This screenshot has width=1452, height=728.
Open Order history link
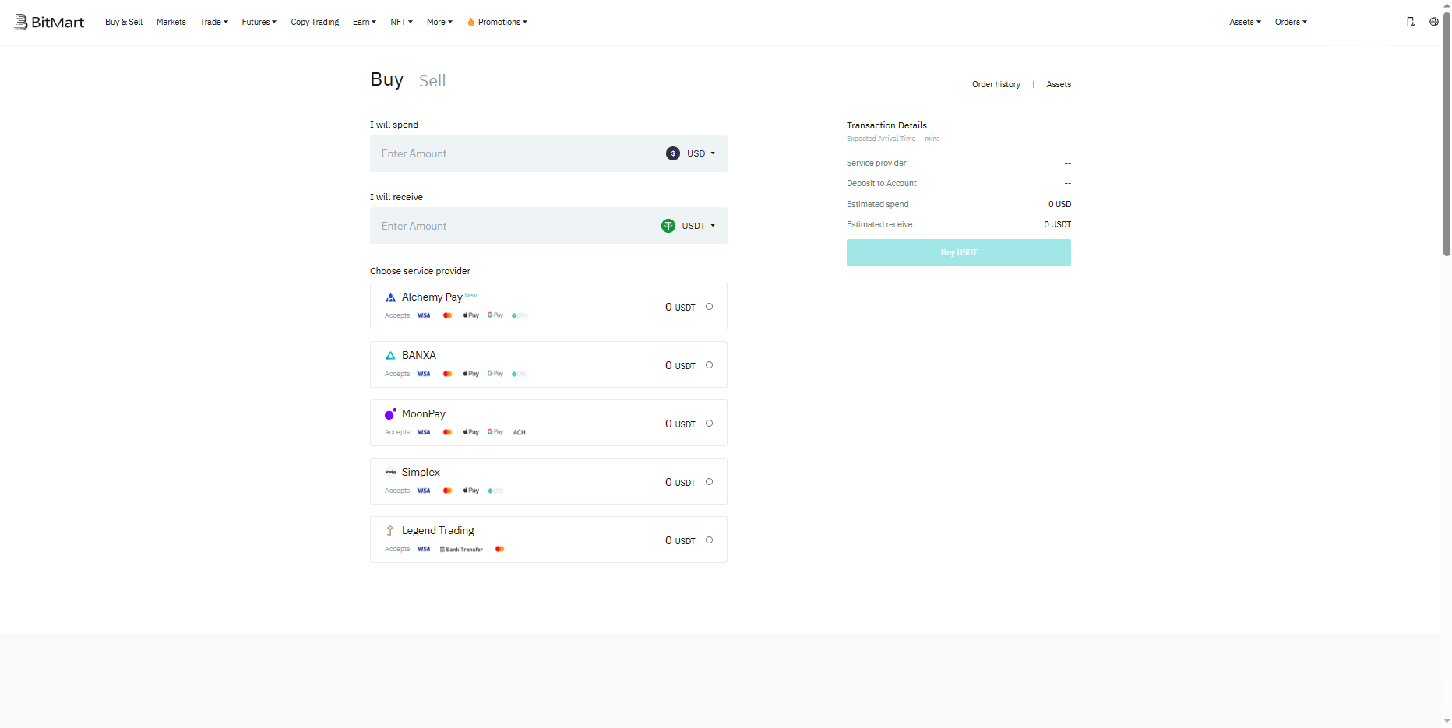click(x=996, y=84)
